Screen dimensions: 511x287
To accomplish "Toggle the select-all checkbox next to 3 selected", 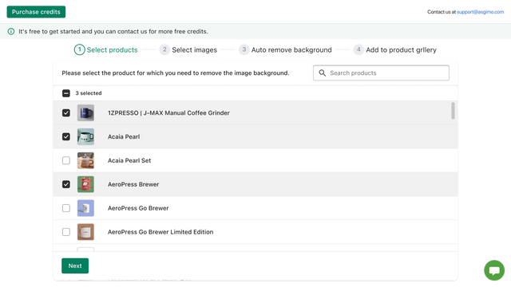I will (x=66, y=93).
